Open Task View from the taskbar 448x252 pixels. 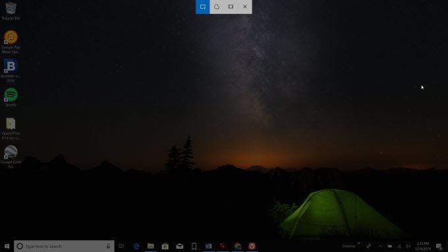(x=121, y=246)
